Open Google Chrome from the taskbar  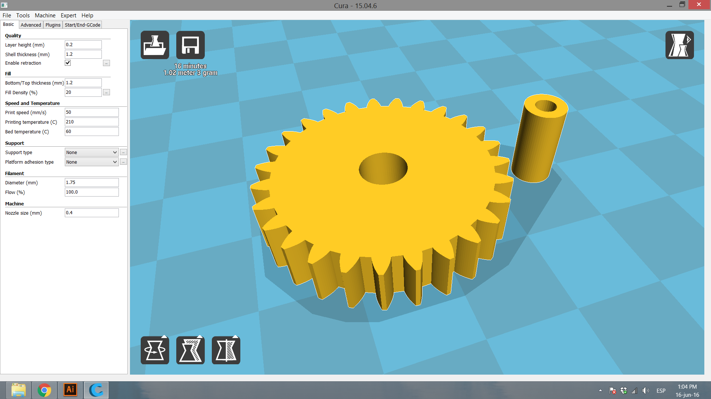point(44,390)
